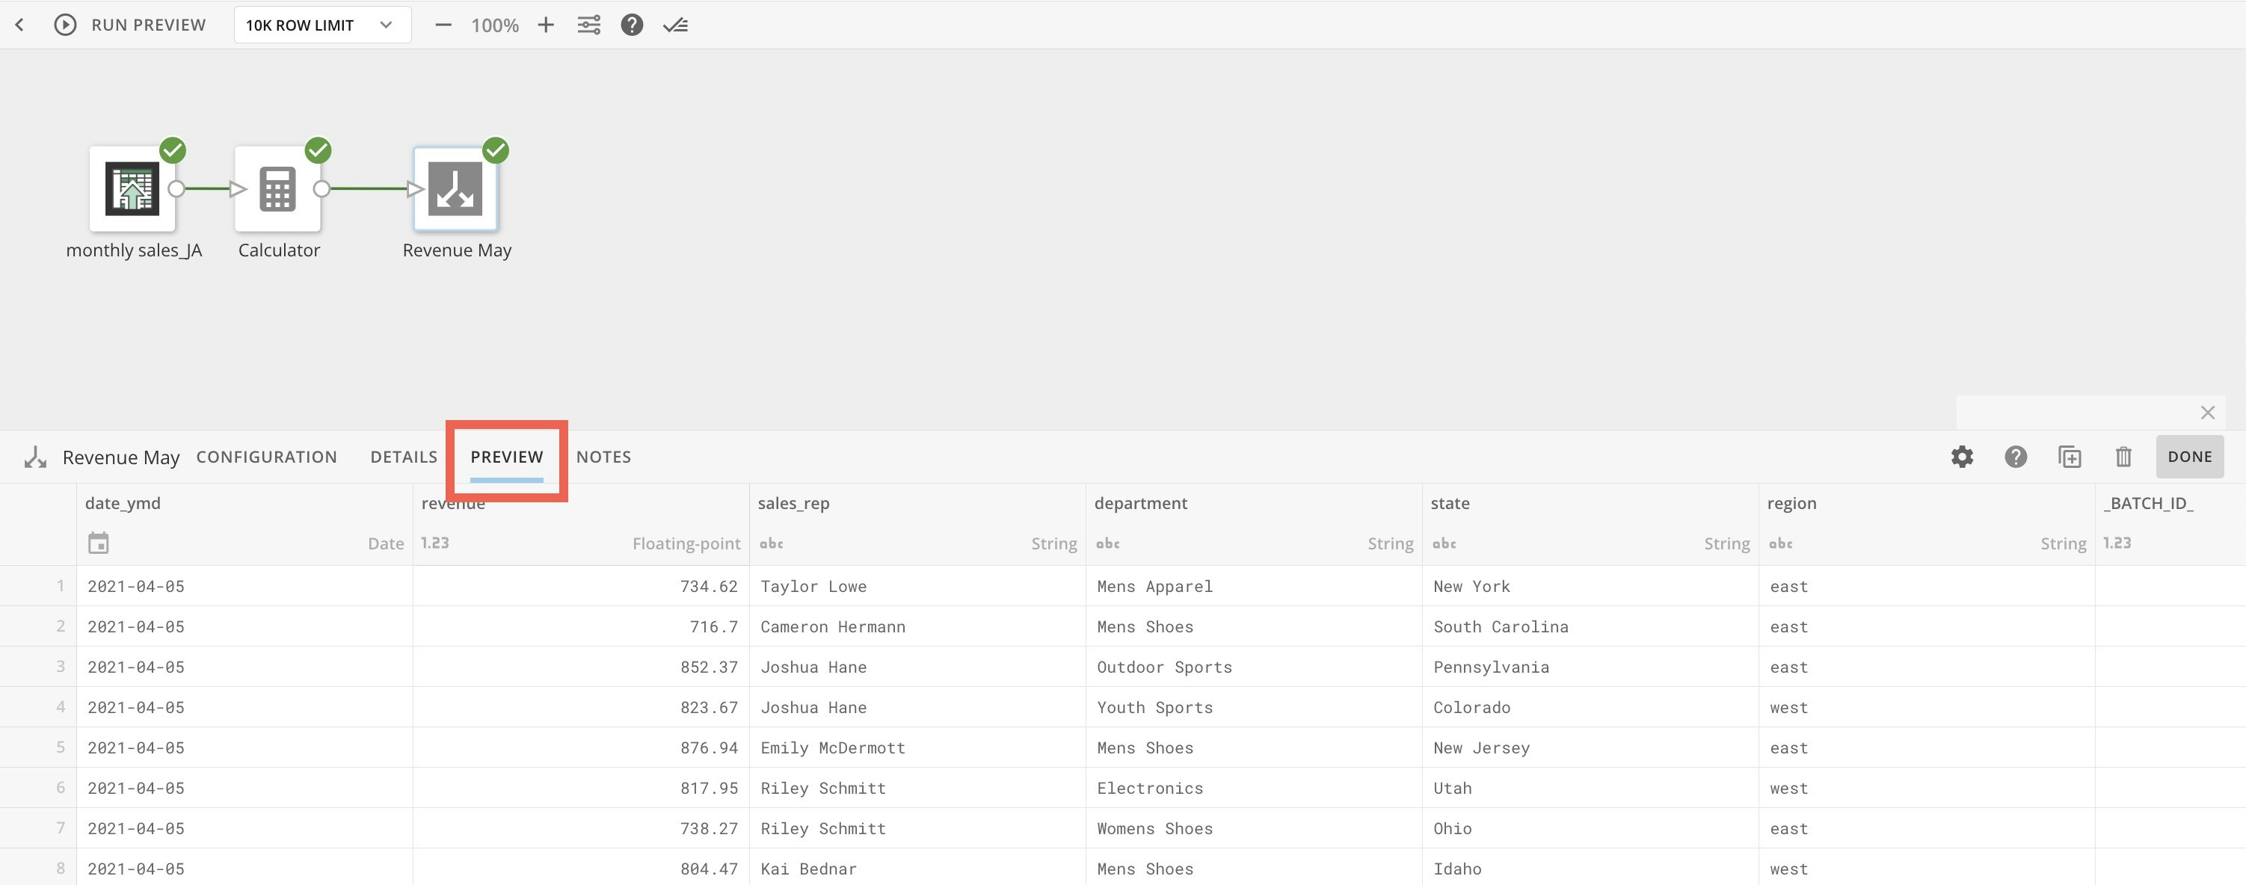Close the panel with the X
The height and width of the screenshot is (885, 2246).
click(2208, 413)
